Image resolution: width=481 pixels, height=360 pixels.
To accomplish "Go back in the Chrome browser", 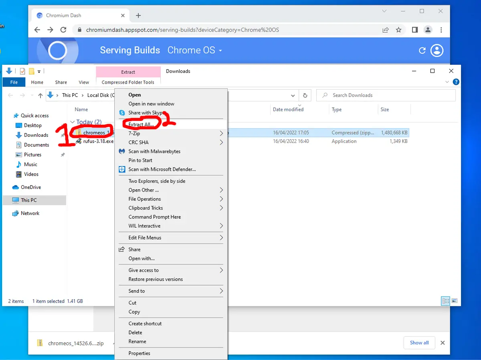I will pyautogui.click(x=37, y=30).
